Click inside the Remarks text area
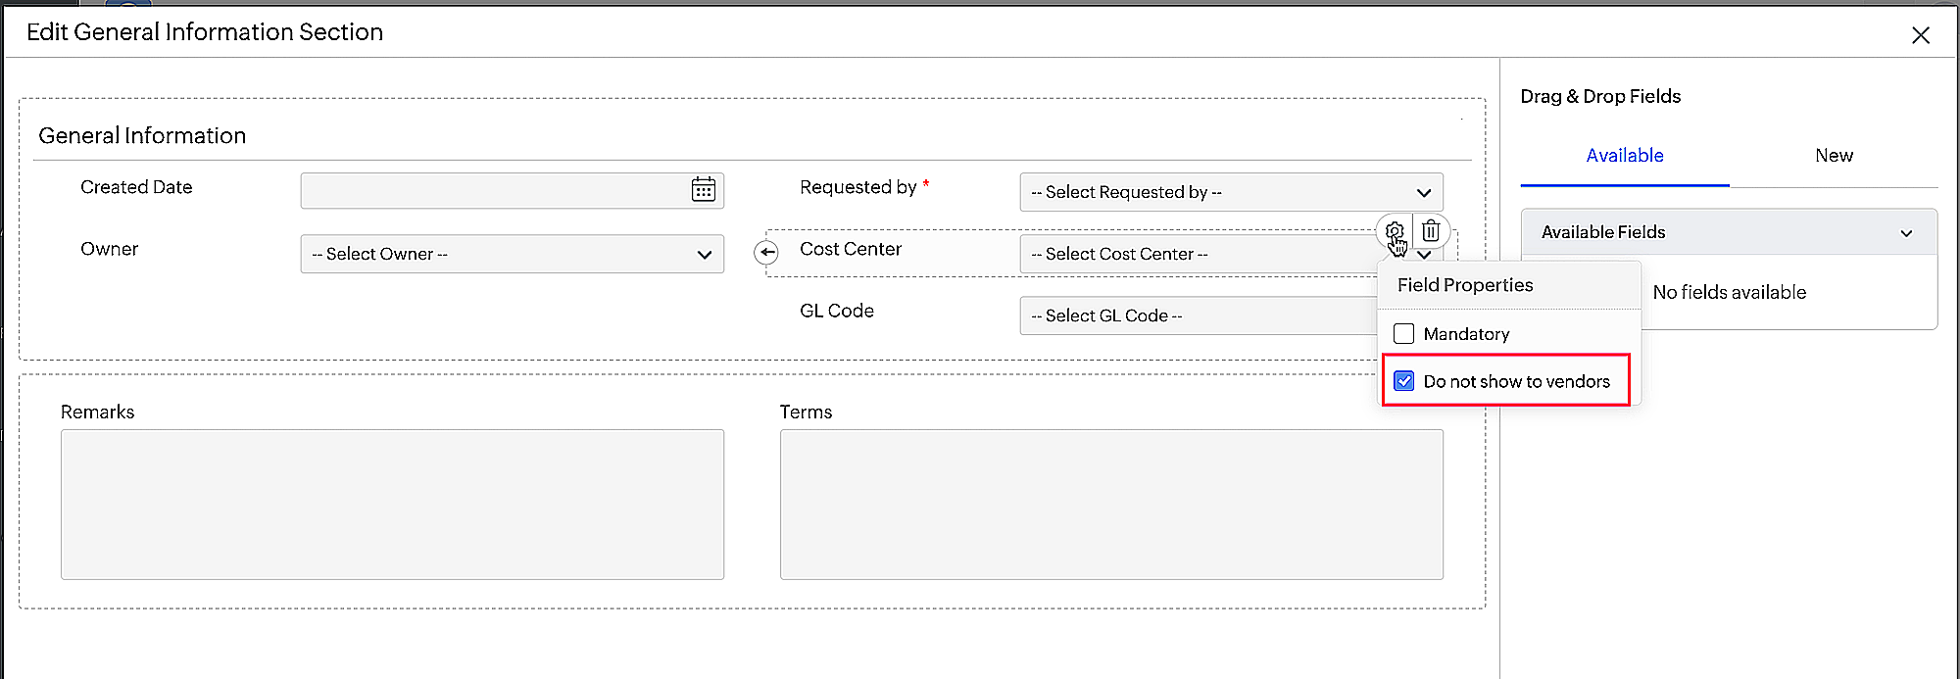Screen dimensions: 1960x679 392,504
